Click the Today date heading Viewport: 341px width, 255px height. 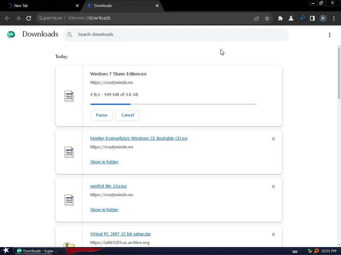(61, 56)
